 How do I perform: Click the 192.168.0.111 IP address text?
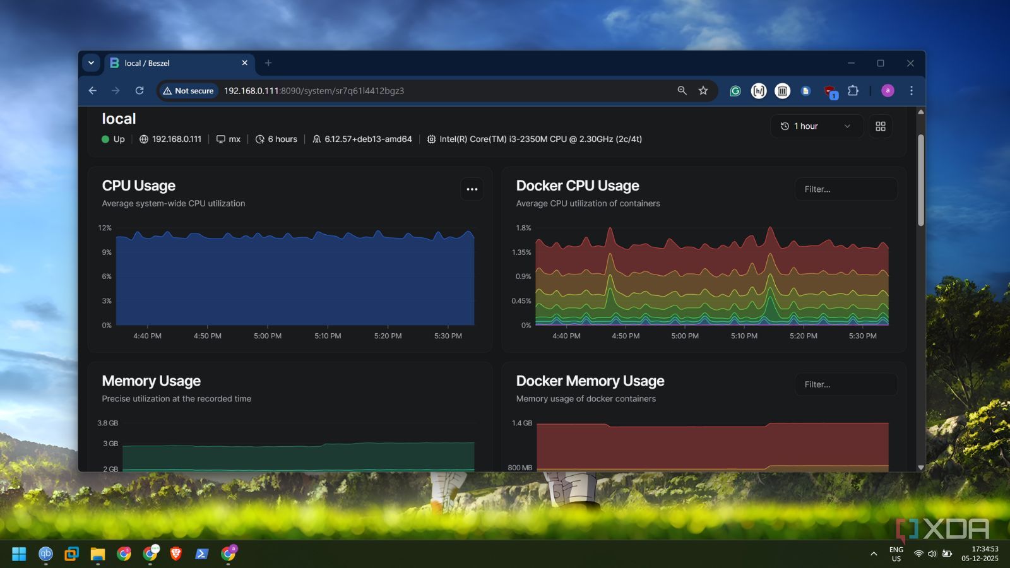[177, 139]
